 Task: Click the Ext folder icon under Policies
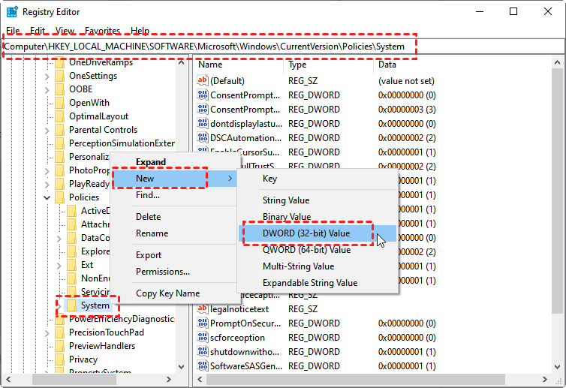pos(71,265)
